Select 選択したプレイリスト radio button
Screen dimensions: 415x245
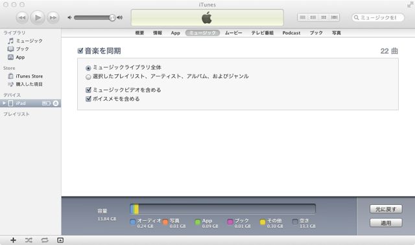tap(88, 77)
